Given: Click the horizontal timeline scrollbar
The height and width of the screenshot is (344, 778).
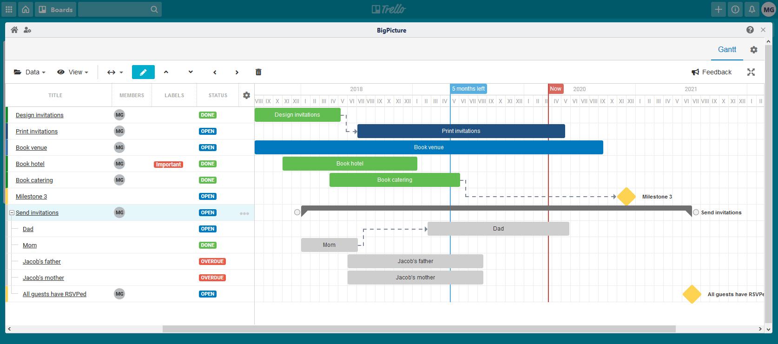Looking at the screenshot, I should click(418, 329).
